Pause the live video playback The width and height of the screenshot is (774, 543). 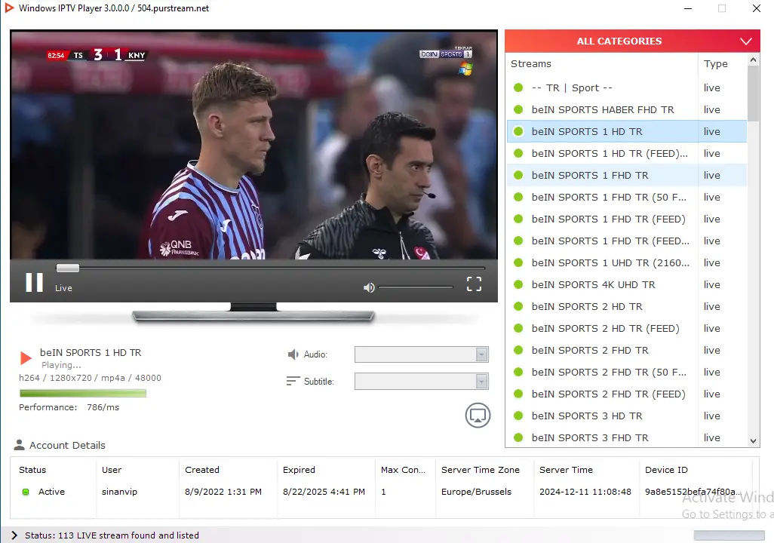(34, 283)
